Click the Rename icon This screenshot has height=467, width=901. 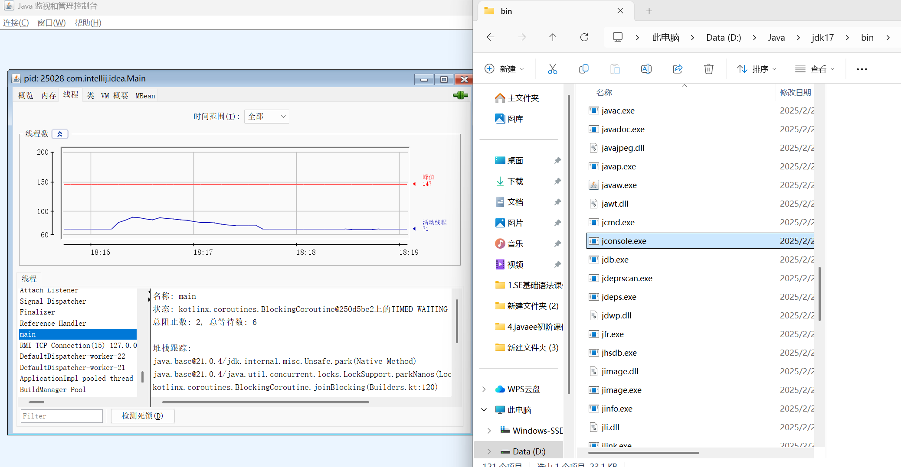(646, 69)
